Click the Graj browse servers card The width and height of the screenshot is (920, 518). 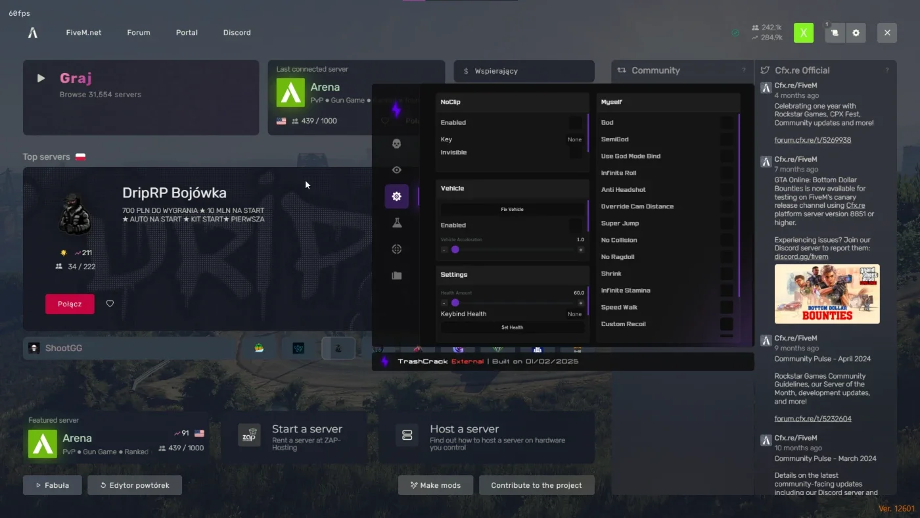pos(141,97)
